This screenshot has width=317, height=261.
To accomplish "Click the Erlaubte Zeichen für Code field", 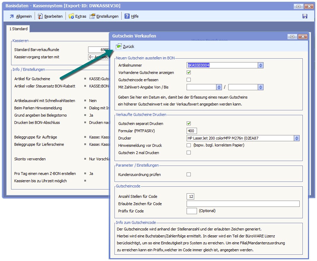I will point(243,204).
